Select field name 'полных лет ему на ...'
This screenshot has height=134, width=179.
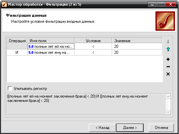point(51,52)
